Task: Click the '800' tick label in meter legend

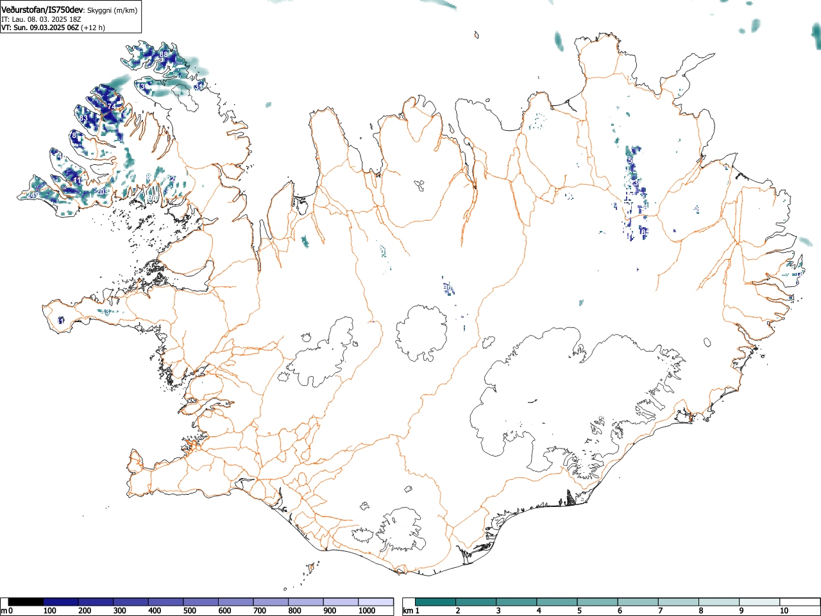Action: click(x=295, y=611)
